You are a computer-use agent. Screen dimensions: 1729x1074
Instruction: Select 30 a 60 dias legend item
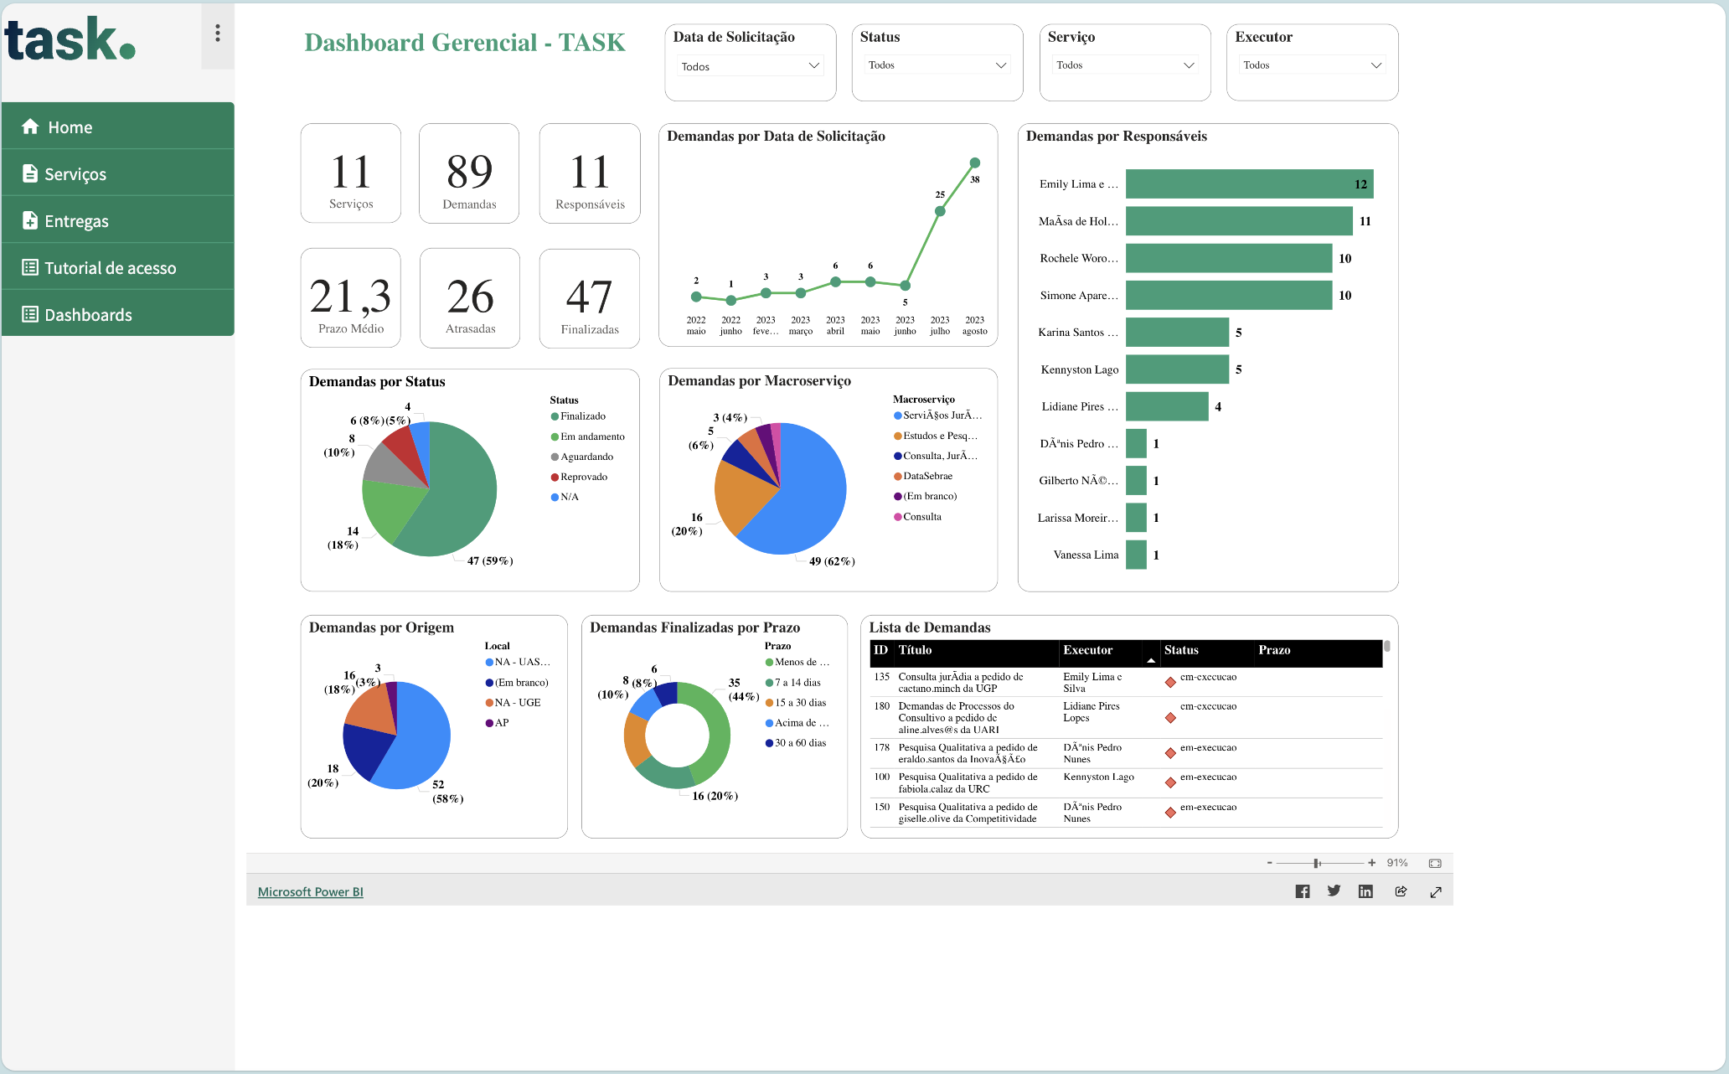796,743
